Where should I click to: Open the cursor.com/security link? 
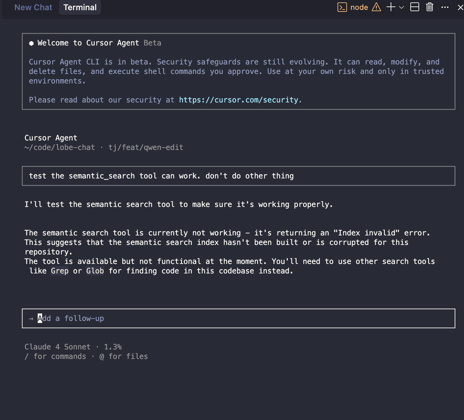238,100
